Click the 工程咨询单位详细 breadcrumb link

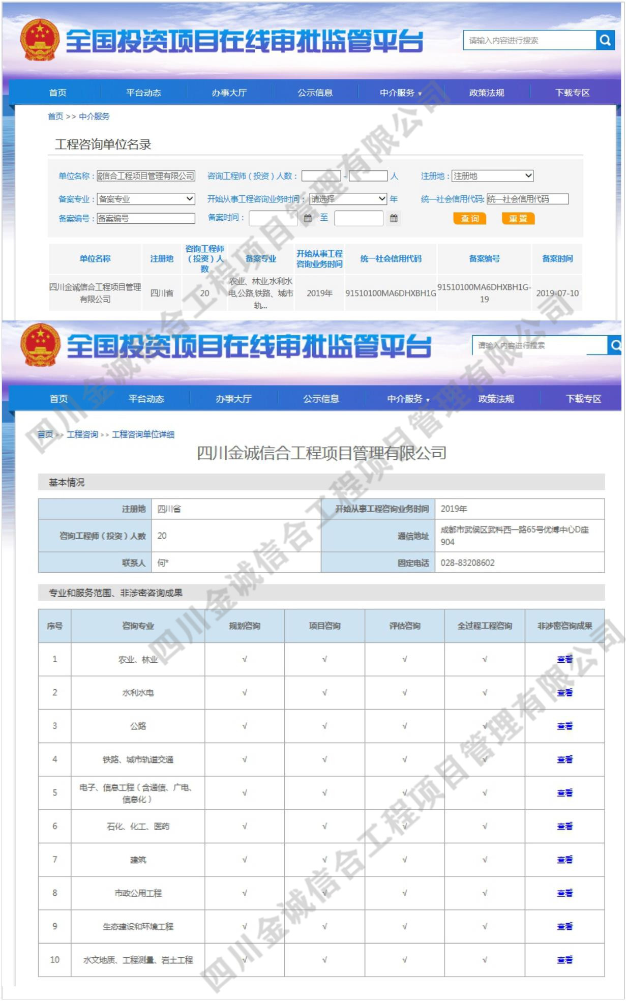(x=143, y=434)
